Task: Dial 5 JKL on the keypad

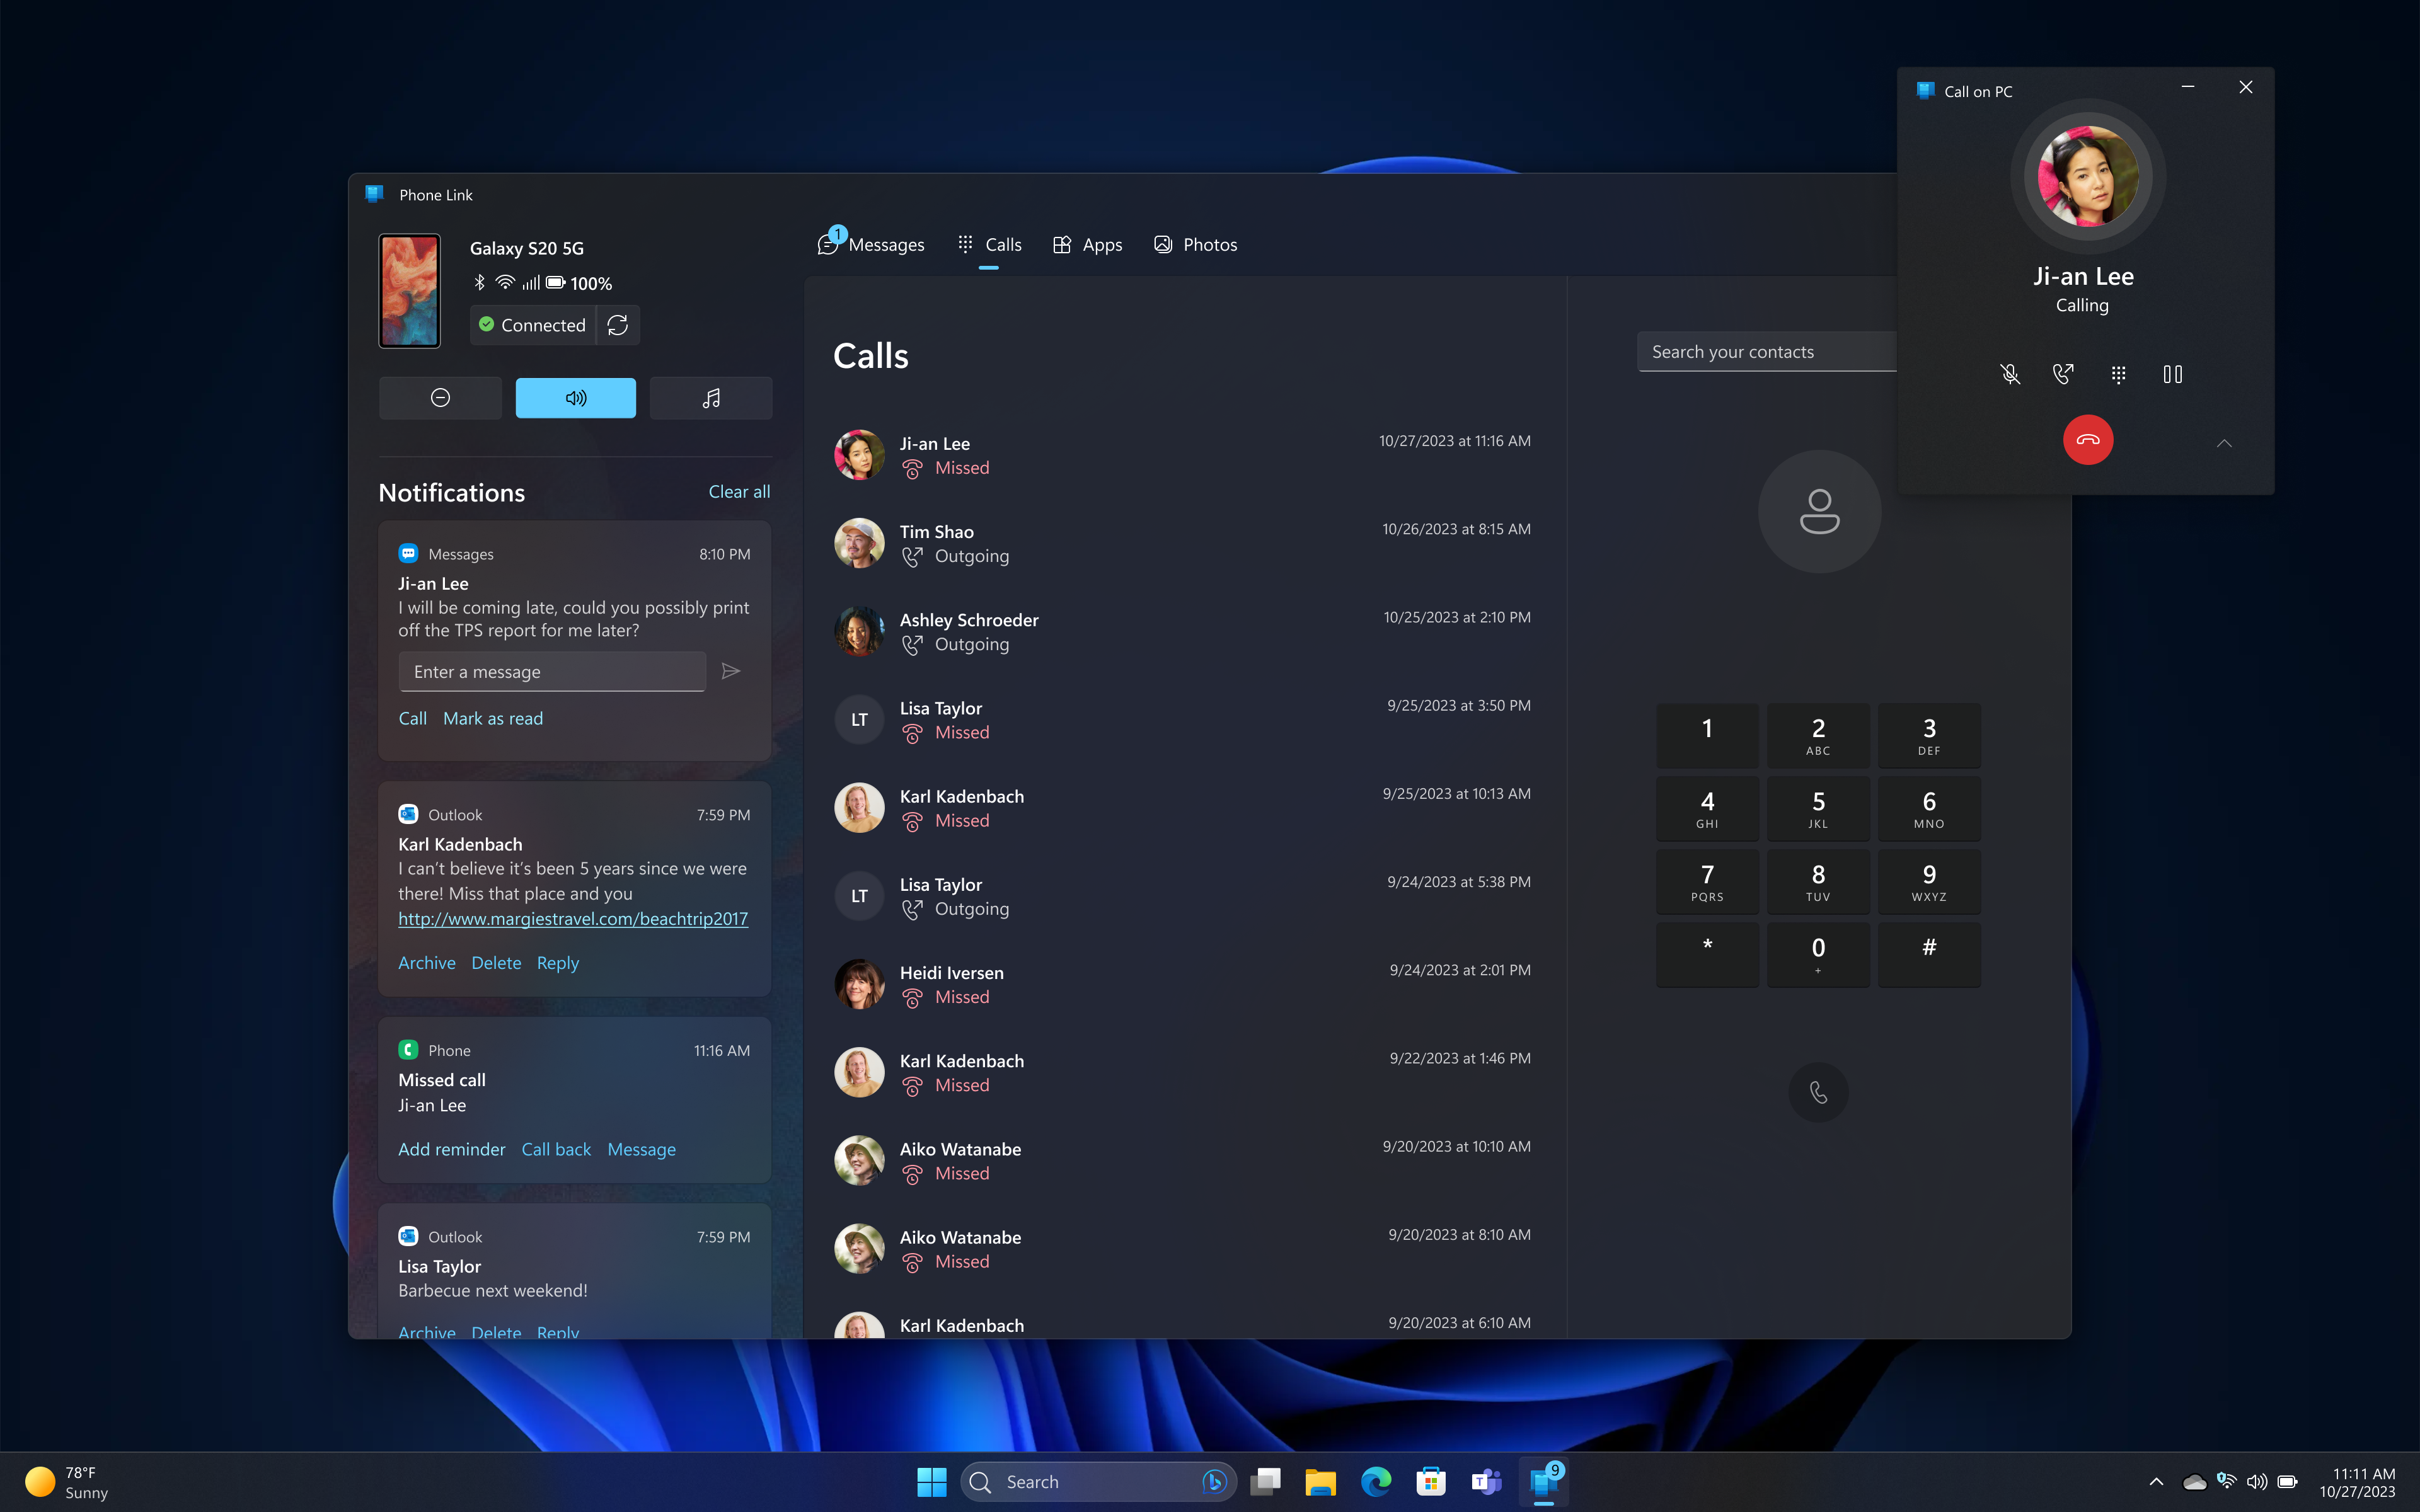Action: click(1818, 809)
